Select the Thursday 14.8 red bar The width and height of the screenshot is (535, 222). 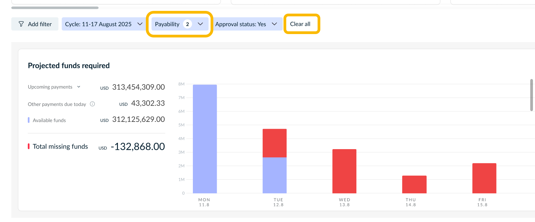tap(414, 185)
